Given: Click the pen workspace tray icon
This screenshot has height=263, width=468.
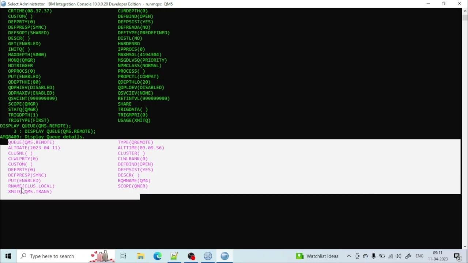Looking at the screenshot, I should (x=408, y=256).
